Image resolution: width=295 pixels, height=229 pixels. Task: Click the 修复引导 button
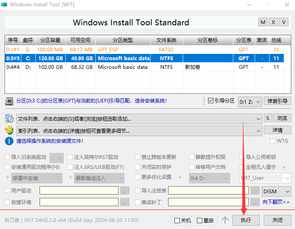click(277, 101)
